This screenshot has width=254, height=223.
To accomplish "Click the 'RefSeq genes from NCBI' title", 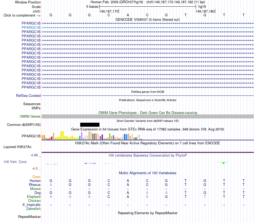I will pos(148,92).
